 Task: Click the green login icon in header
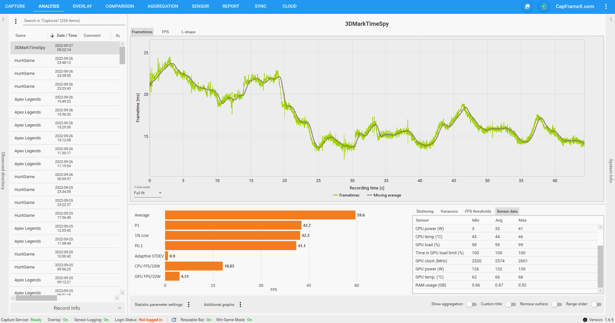pos(544,6)
